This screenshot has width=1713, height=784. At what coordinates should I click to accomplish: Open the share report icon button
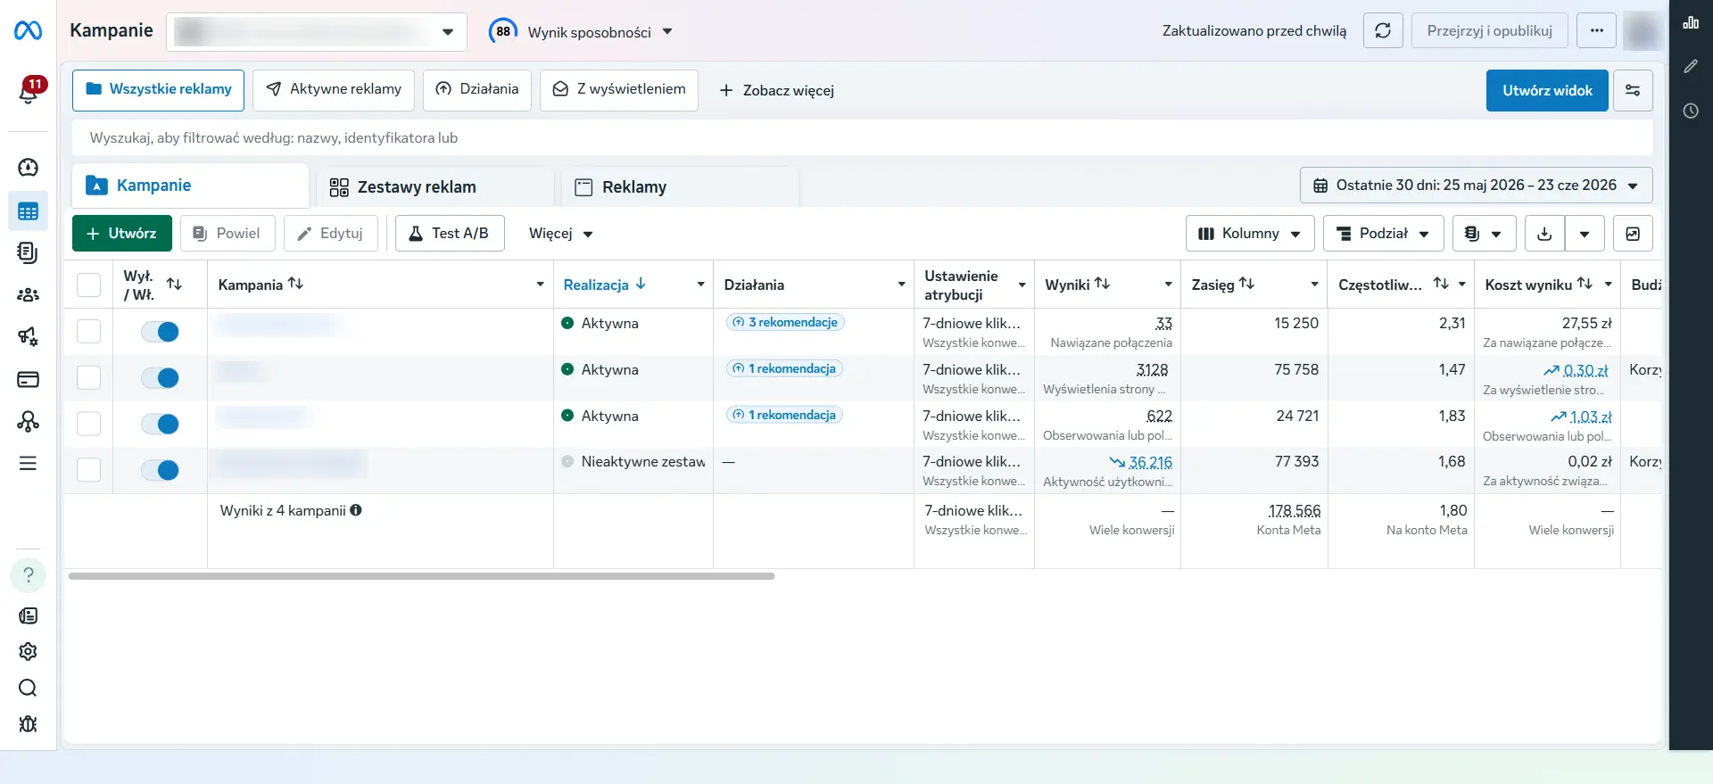(1633, 234)
